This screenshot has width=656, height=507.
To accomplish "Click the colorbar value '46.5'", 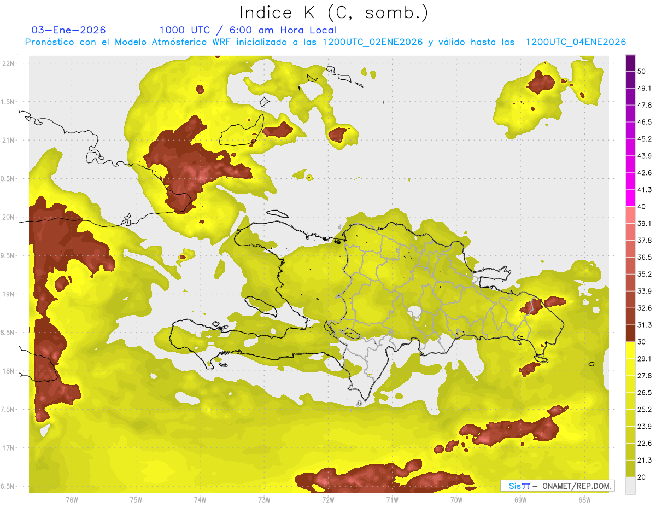I will pos(645,122).
